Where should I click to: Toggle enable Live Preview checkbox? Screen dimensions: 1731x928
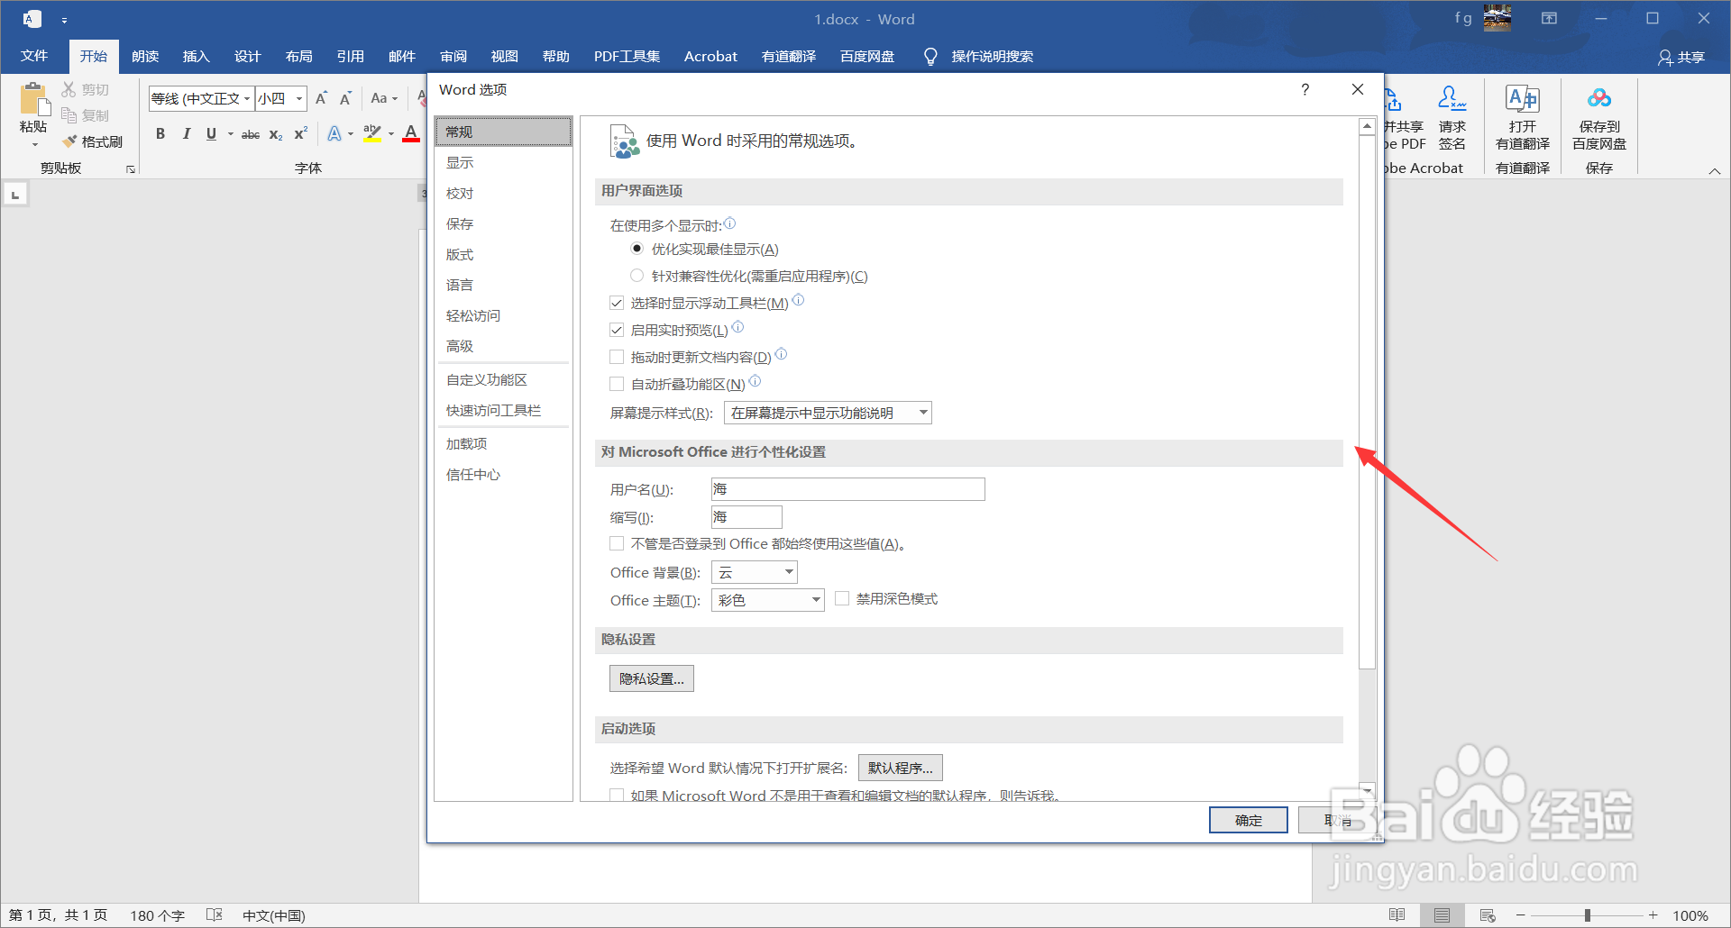pos(617,330)
